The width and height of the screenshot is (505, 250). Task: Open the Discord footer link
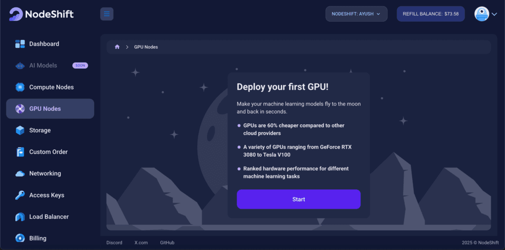tap(114, 243)
